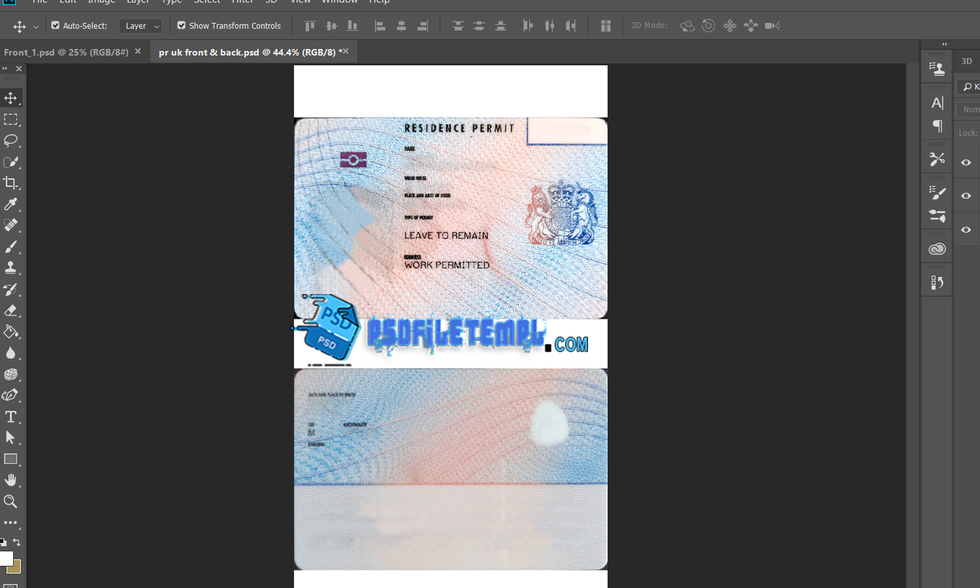Viewport: 980px width, 588px height.
Task: Open the Brushes panel icon
Action: (937, 216)
